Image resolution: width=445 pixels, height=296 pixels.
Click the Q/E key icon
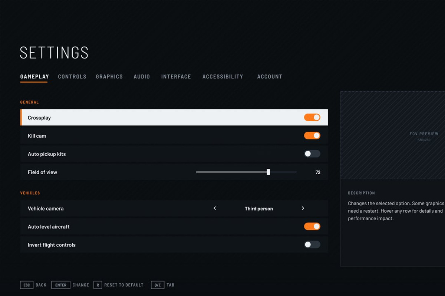(158, 285)
